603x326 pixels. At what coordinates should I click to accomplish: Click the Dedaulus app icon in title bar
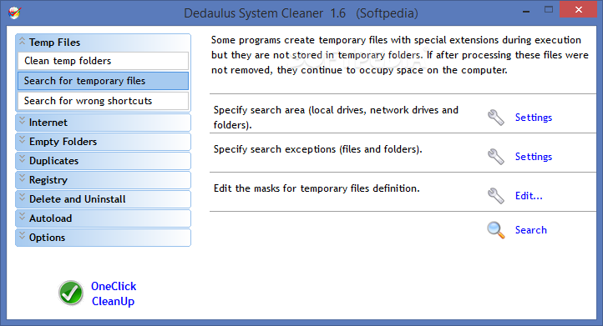[14, 13]
